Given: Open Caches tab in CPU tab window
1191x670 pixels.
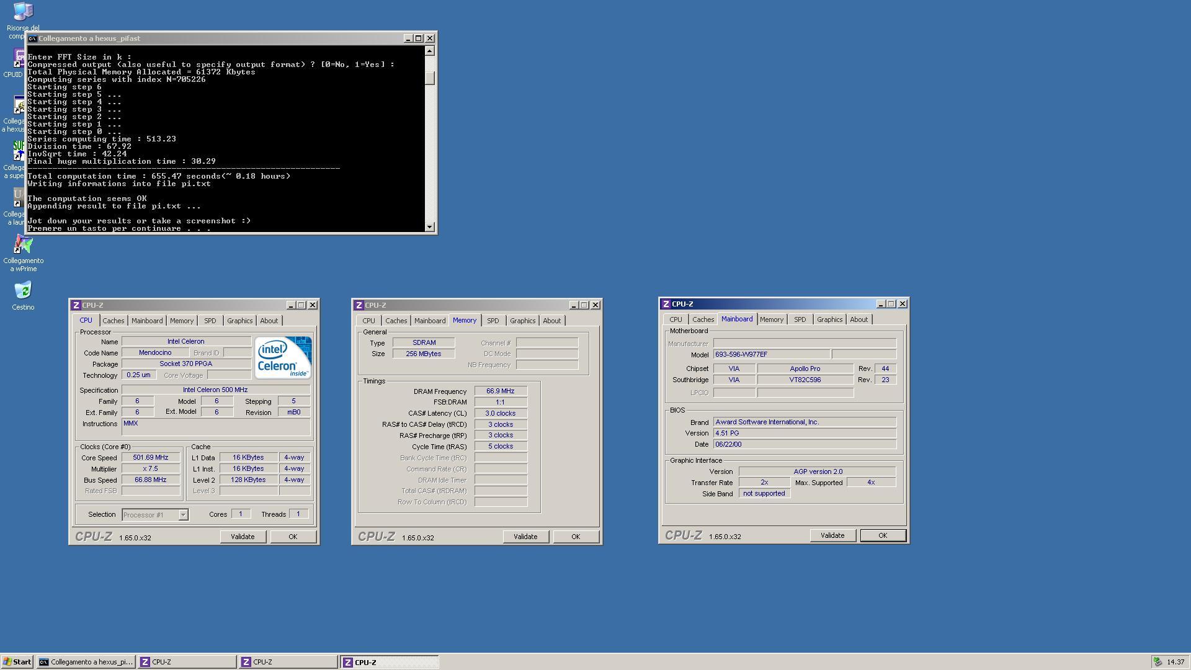Looking at the screenshot, I should coord(114,321).
